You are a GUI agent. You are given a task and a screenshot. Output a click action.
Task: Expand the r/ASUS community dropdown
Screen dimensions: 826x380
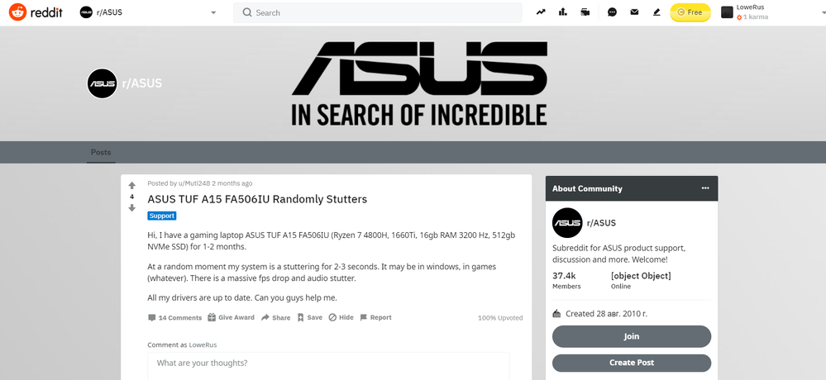click(x=213, y=12)
